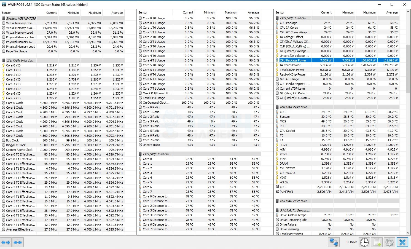Screen dimensions: 411x249
Task: Click the fan icon beside PUMPFAN
Action: click(277, 192)
